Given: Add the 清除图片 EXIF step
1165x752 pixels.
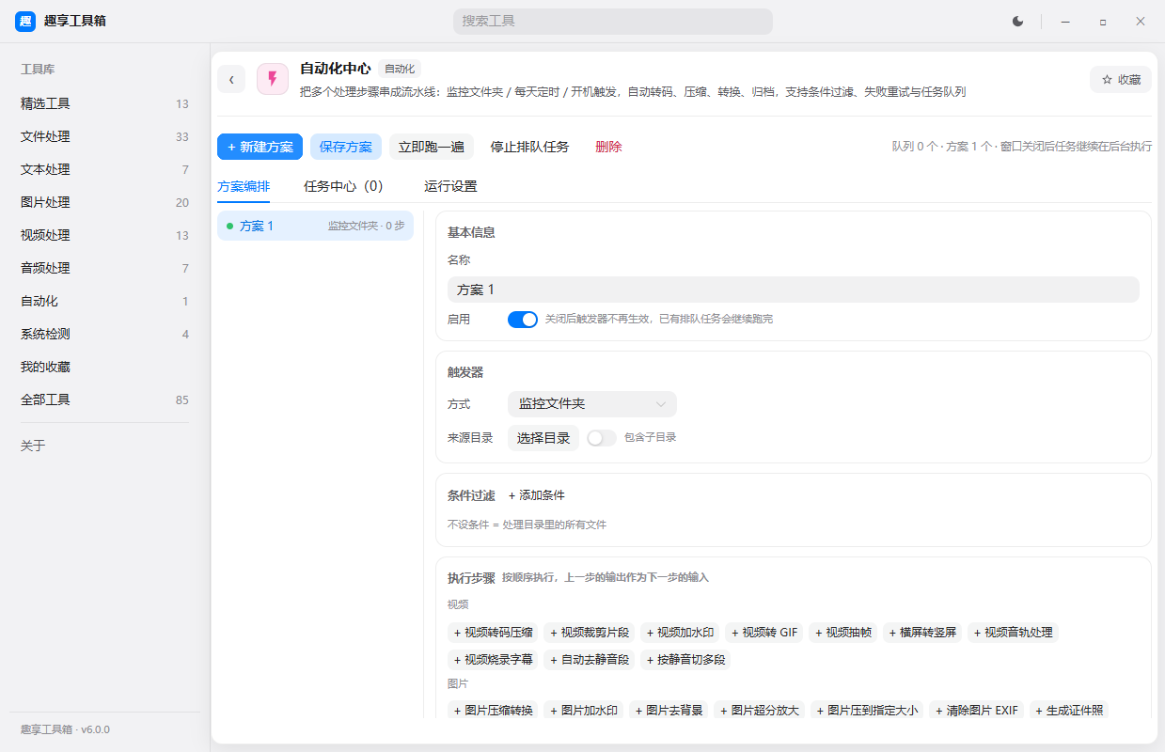Looking at the screenshot, I should [x=976, y=711].
